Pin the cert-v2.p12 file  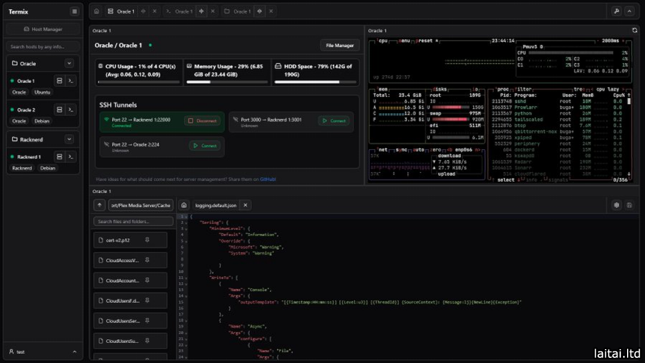click(147, 240)
